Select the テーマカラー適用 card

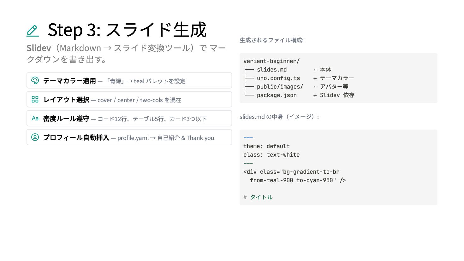129,80
